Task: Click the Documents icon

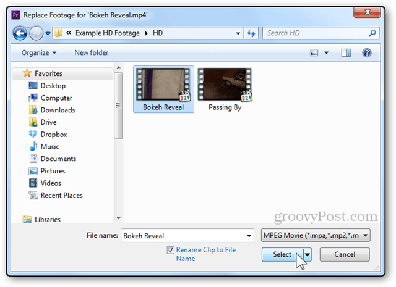Action: [x=33, y=159]
